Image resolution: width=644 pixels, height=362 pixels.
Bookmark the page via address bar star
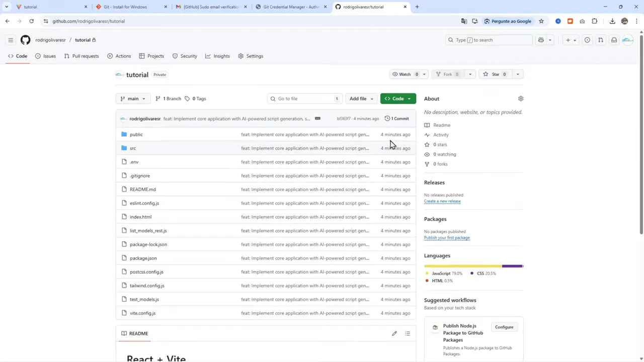tap(541, 21)
